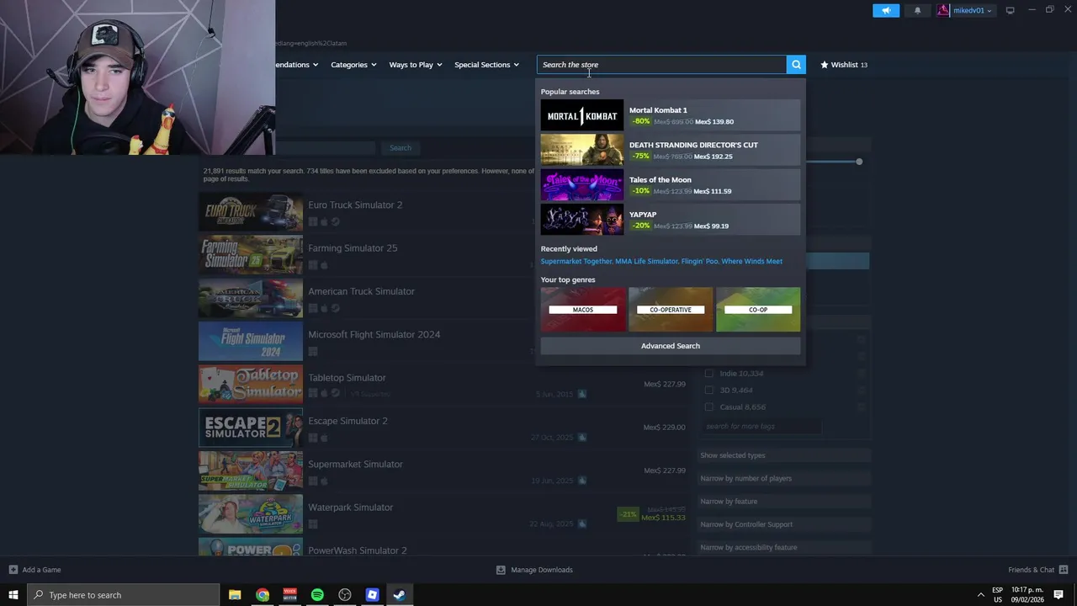Open the Ways to Play dropdown
The image size is (1077, 606).
click(x=416, y=65)
